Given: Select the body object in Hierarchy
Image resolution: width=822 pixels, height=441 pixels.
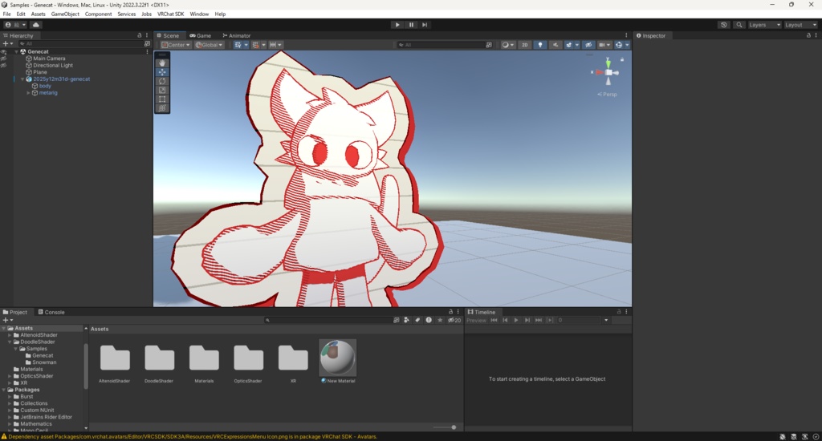Looking at the screenshot, I should pyautogui.click(x=45, y=86).
